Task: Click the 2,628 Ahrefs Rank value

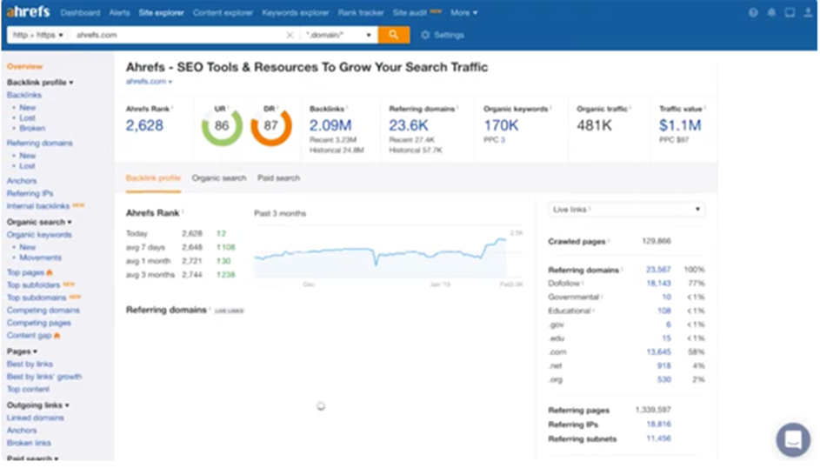Action: (144, 125)
